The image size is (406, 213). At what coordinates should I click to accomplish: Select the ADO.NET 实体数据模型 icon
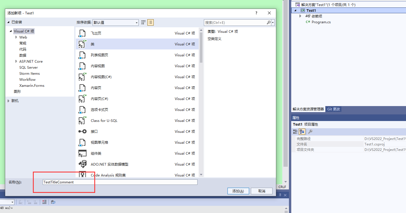(82, 164)
